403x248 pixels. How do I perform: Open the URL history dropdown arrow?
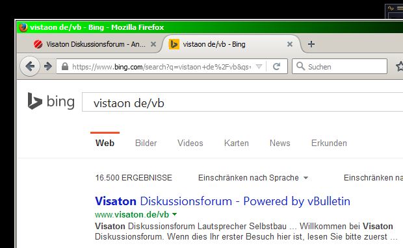tap(259, 67)
